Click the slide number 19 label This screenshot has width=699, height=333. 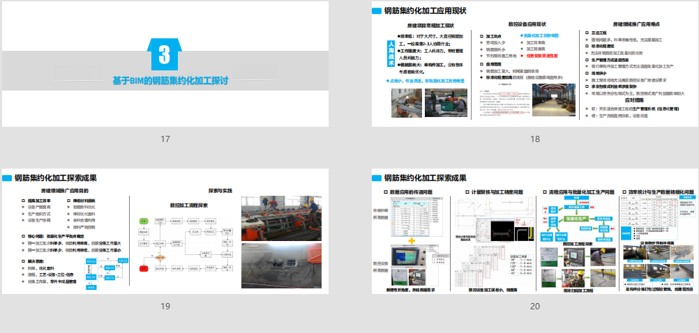pos(165,307)
